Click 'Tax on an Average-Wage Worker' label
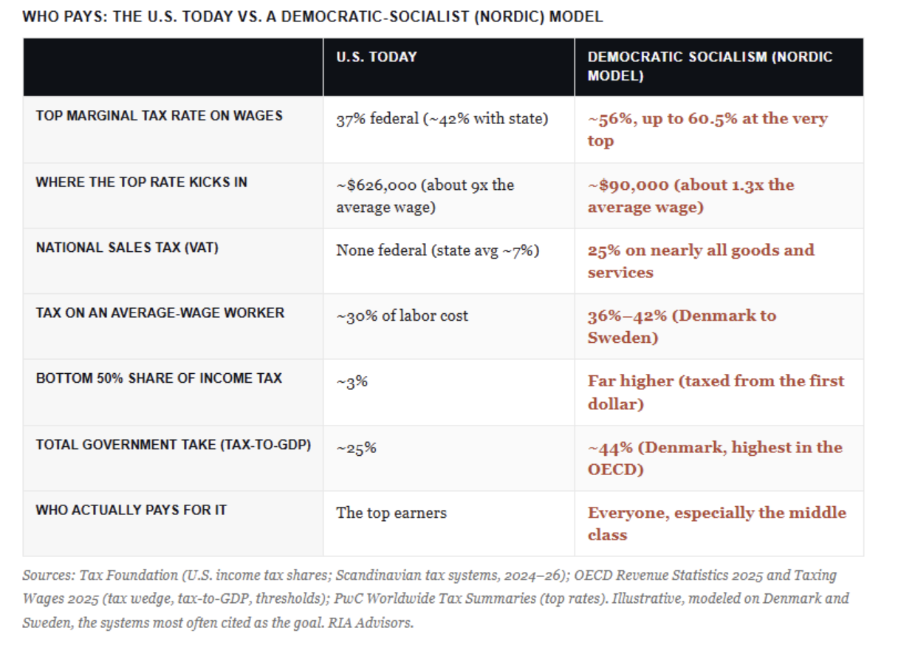 (x=160, y=313)
